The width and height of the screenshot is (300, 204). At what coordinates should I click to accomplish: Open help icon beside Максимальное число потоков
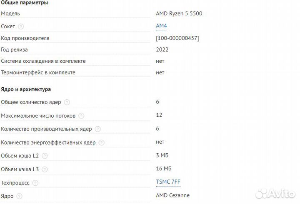click(81, 116)
